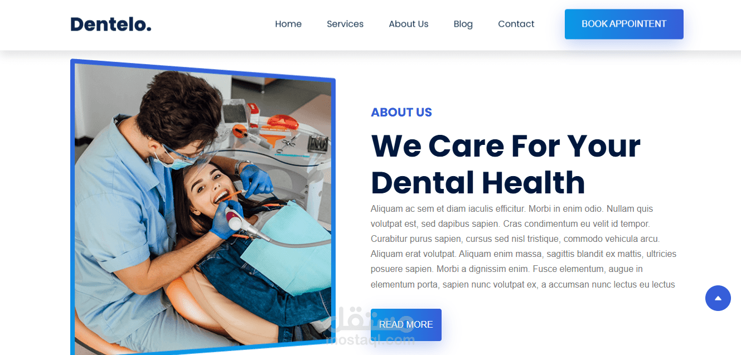Go to the Services page
Viewport: 741px width, 355px height.
(x=345, y=24)
